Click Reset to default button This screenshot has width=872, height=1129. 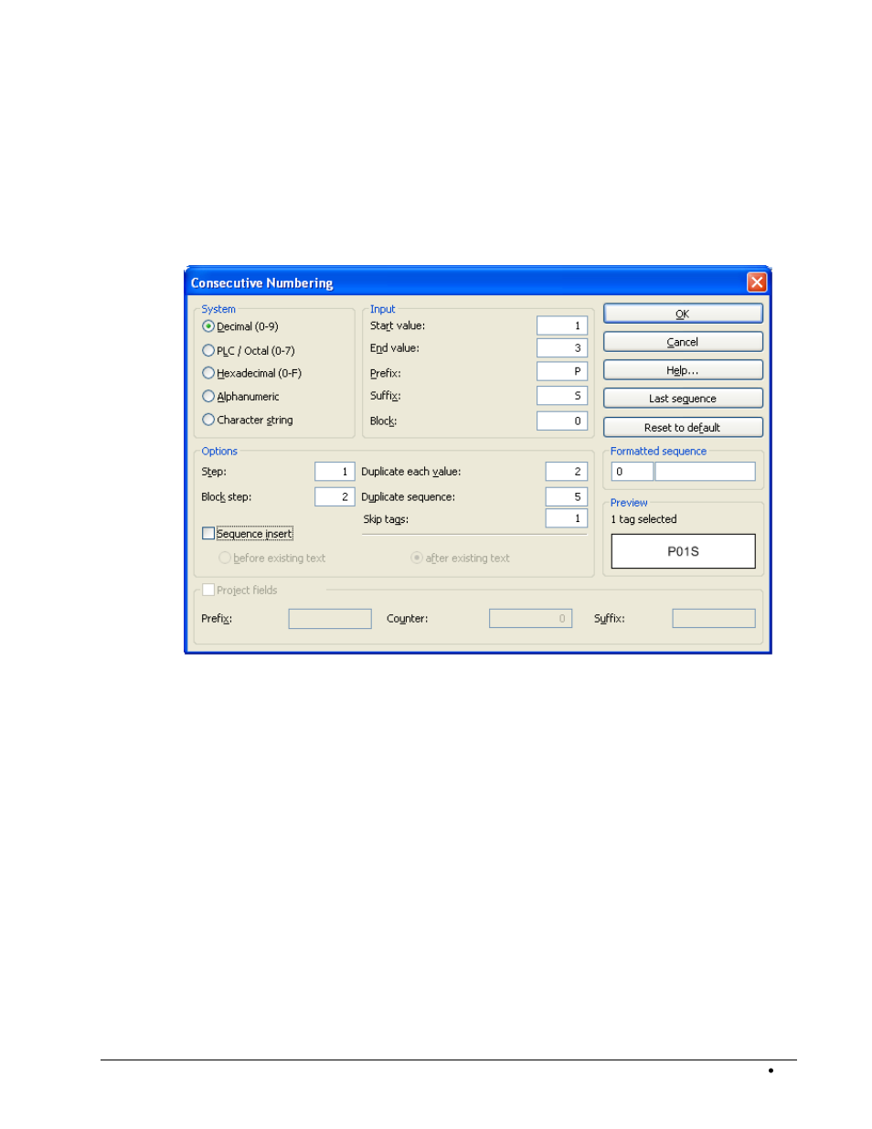pyautogui.click(x=683, y=427)
